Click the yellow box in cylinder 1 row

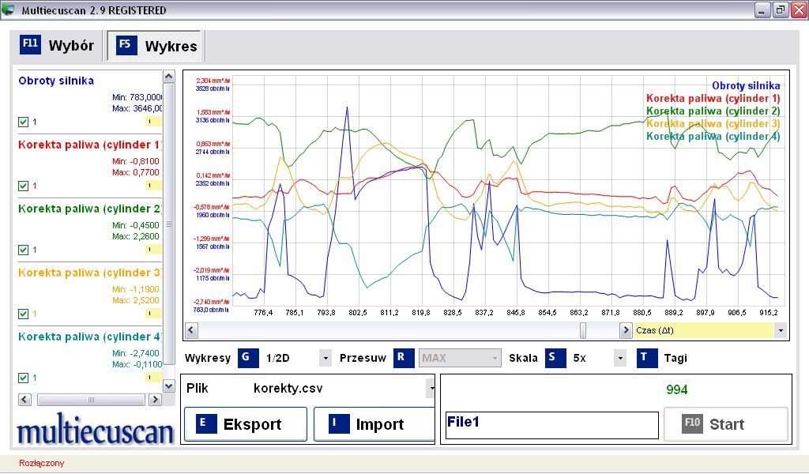153,186
